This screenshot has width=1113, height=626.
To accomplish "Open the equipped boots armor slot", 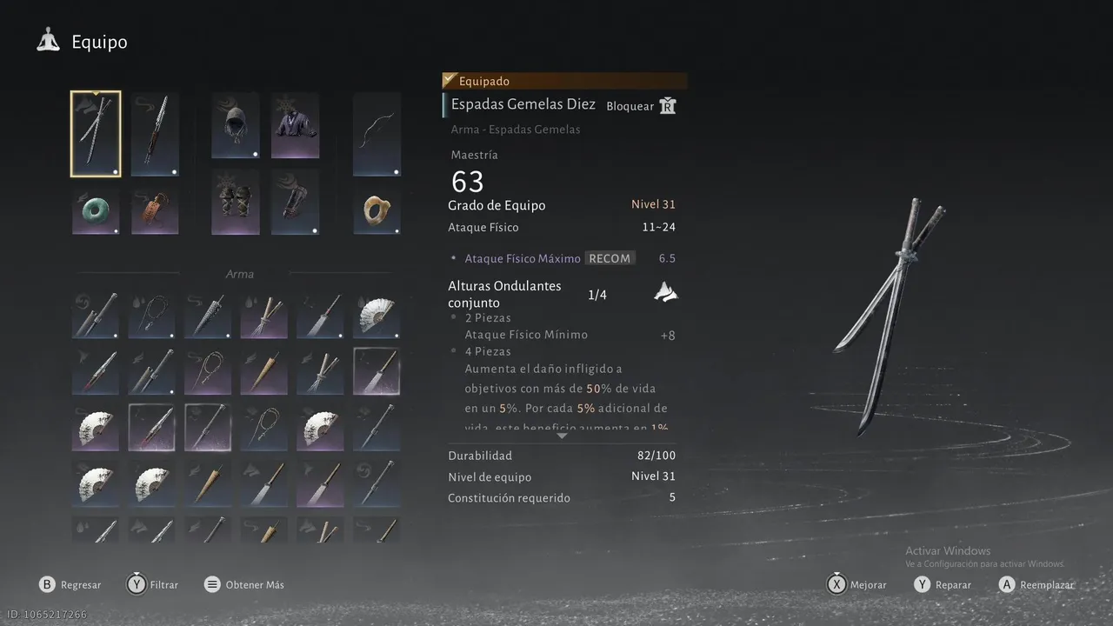I will [x=236, y=202].
